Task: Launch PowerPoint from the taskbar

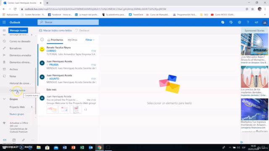Action: pos(73,147)
